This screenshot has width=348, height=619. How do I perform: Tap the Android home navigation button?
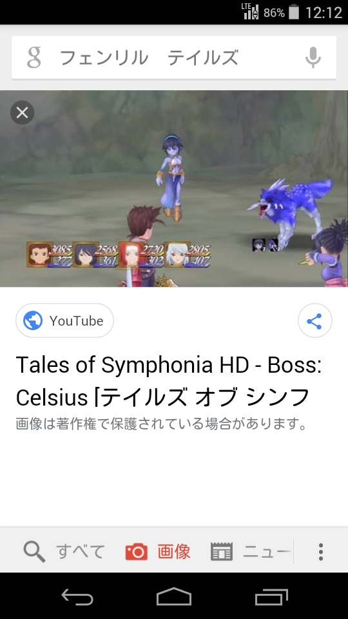click(x=174, y=596)
